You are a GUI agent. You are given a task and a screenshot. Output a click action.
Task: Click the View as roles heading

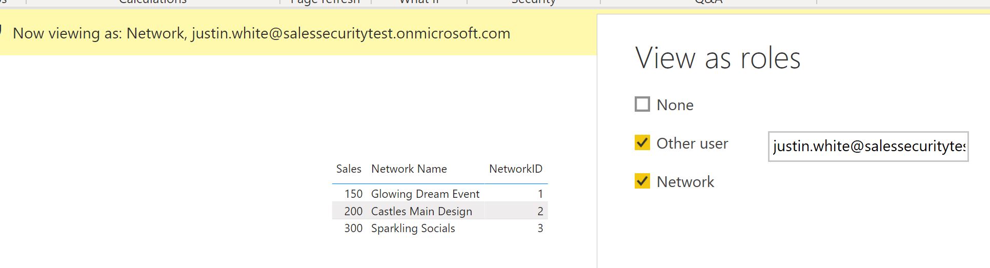[718, 58]
